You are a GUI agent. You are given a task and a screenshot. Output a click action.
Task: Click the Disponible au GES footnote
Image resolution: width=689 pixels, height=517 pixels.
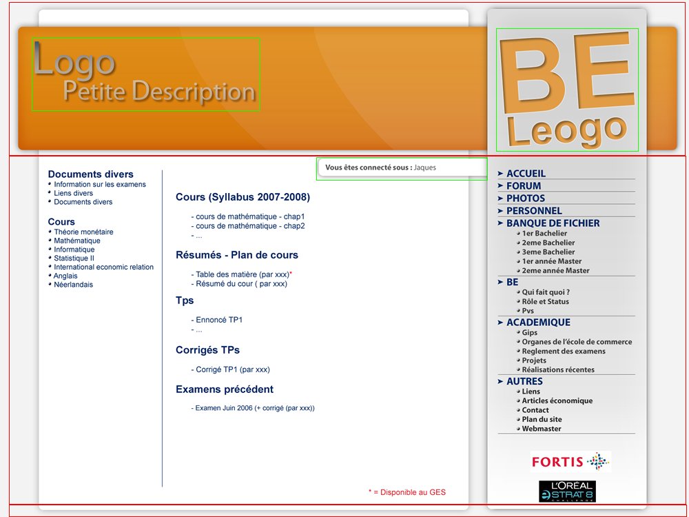pyautogui.click(x=407, y=492)
